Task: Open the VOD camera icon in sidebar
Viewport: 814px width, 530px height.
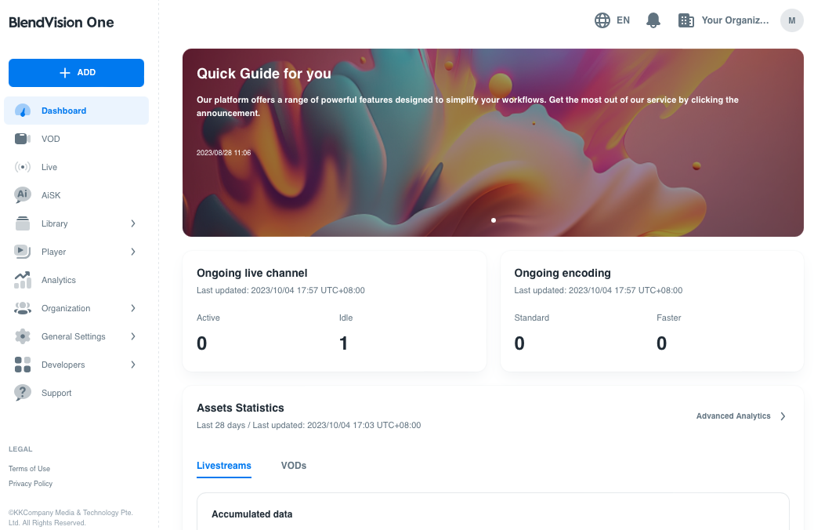Action: click(x=23, y=139)
